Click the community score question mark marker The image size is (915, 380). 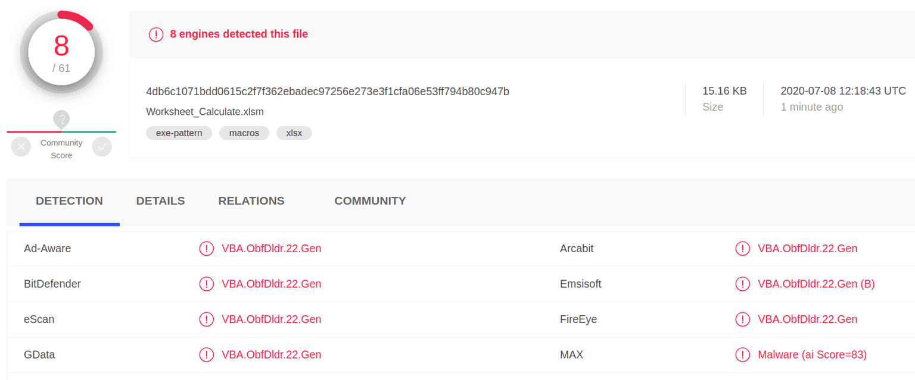pos(61,118)
